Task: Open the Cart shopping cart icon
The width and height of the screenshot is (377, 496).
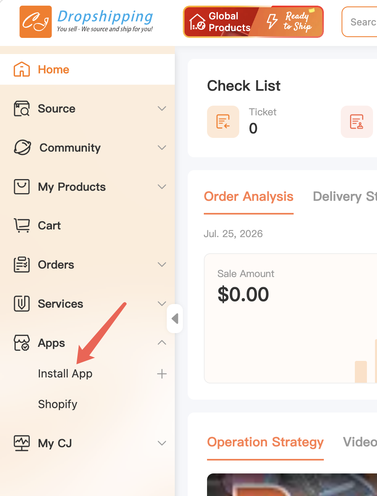Action: [x=22, y=225]
